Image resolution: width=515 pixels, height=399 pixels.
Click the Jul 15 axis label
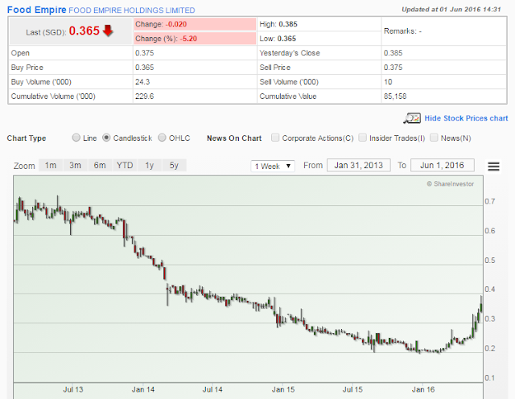point(352,389)
